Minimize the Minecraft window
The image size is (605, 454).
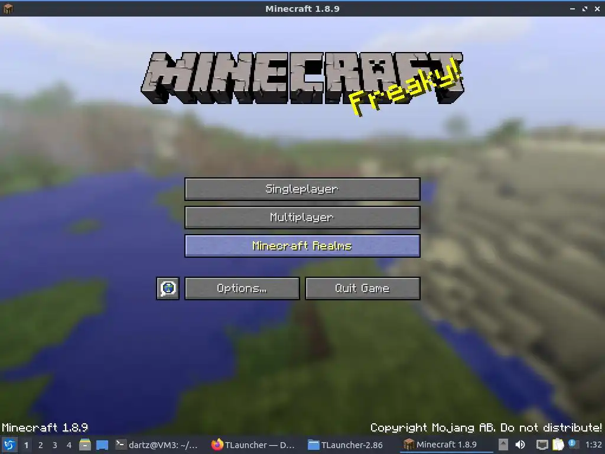coord(573,9)
